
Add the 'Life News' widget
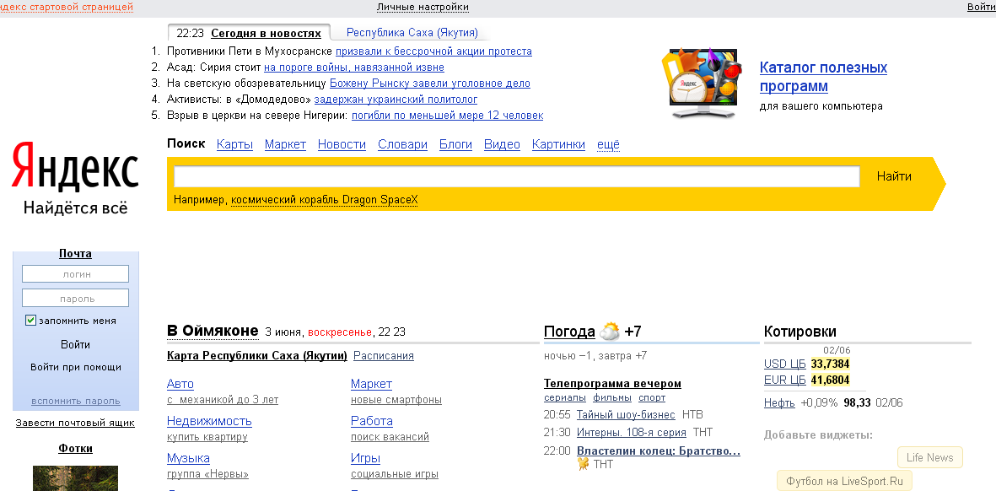930,457
